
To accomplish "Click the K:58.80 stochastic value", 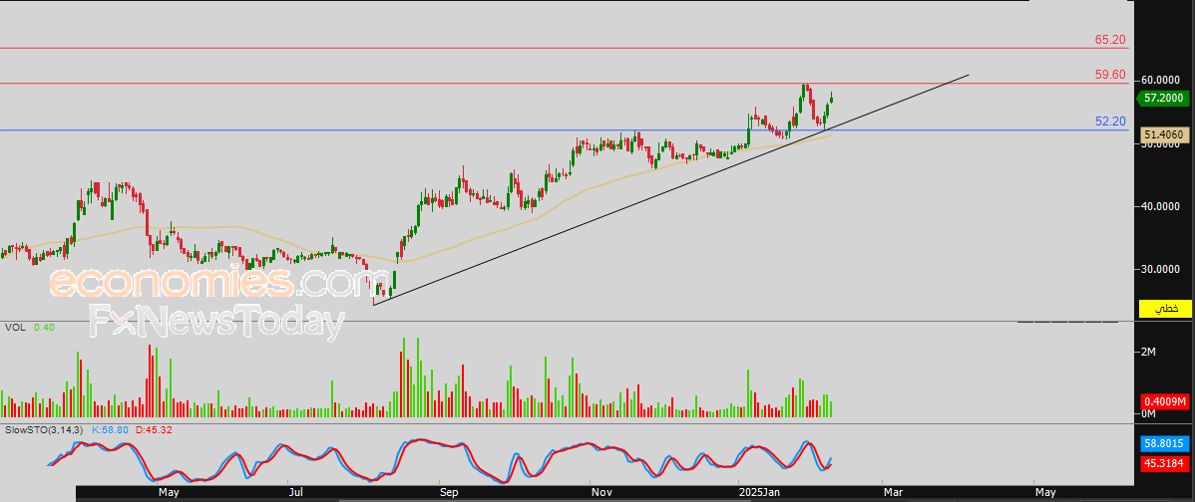I will (112, 430).
